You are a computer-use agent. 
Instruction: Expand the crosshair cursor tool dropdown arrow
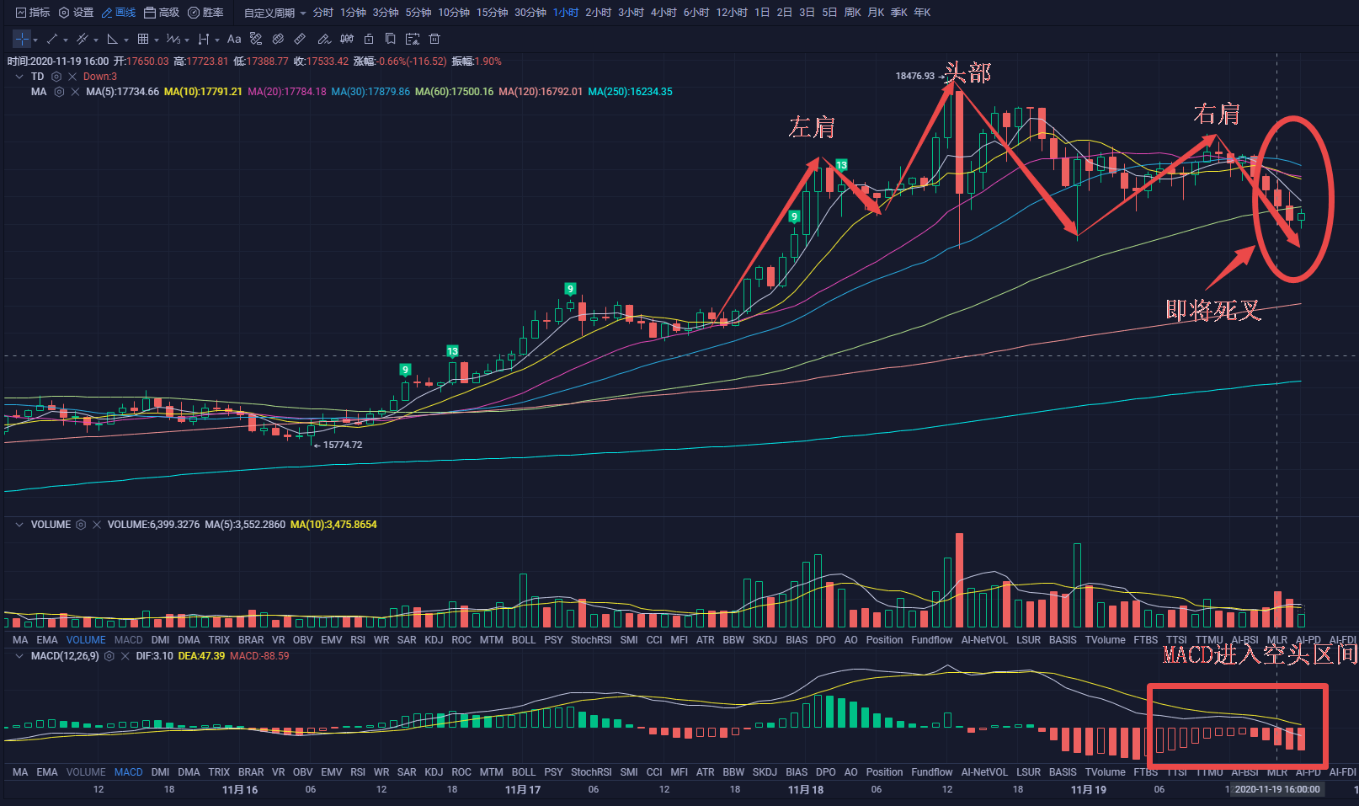[35, 40]
